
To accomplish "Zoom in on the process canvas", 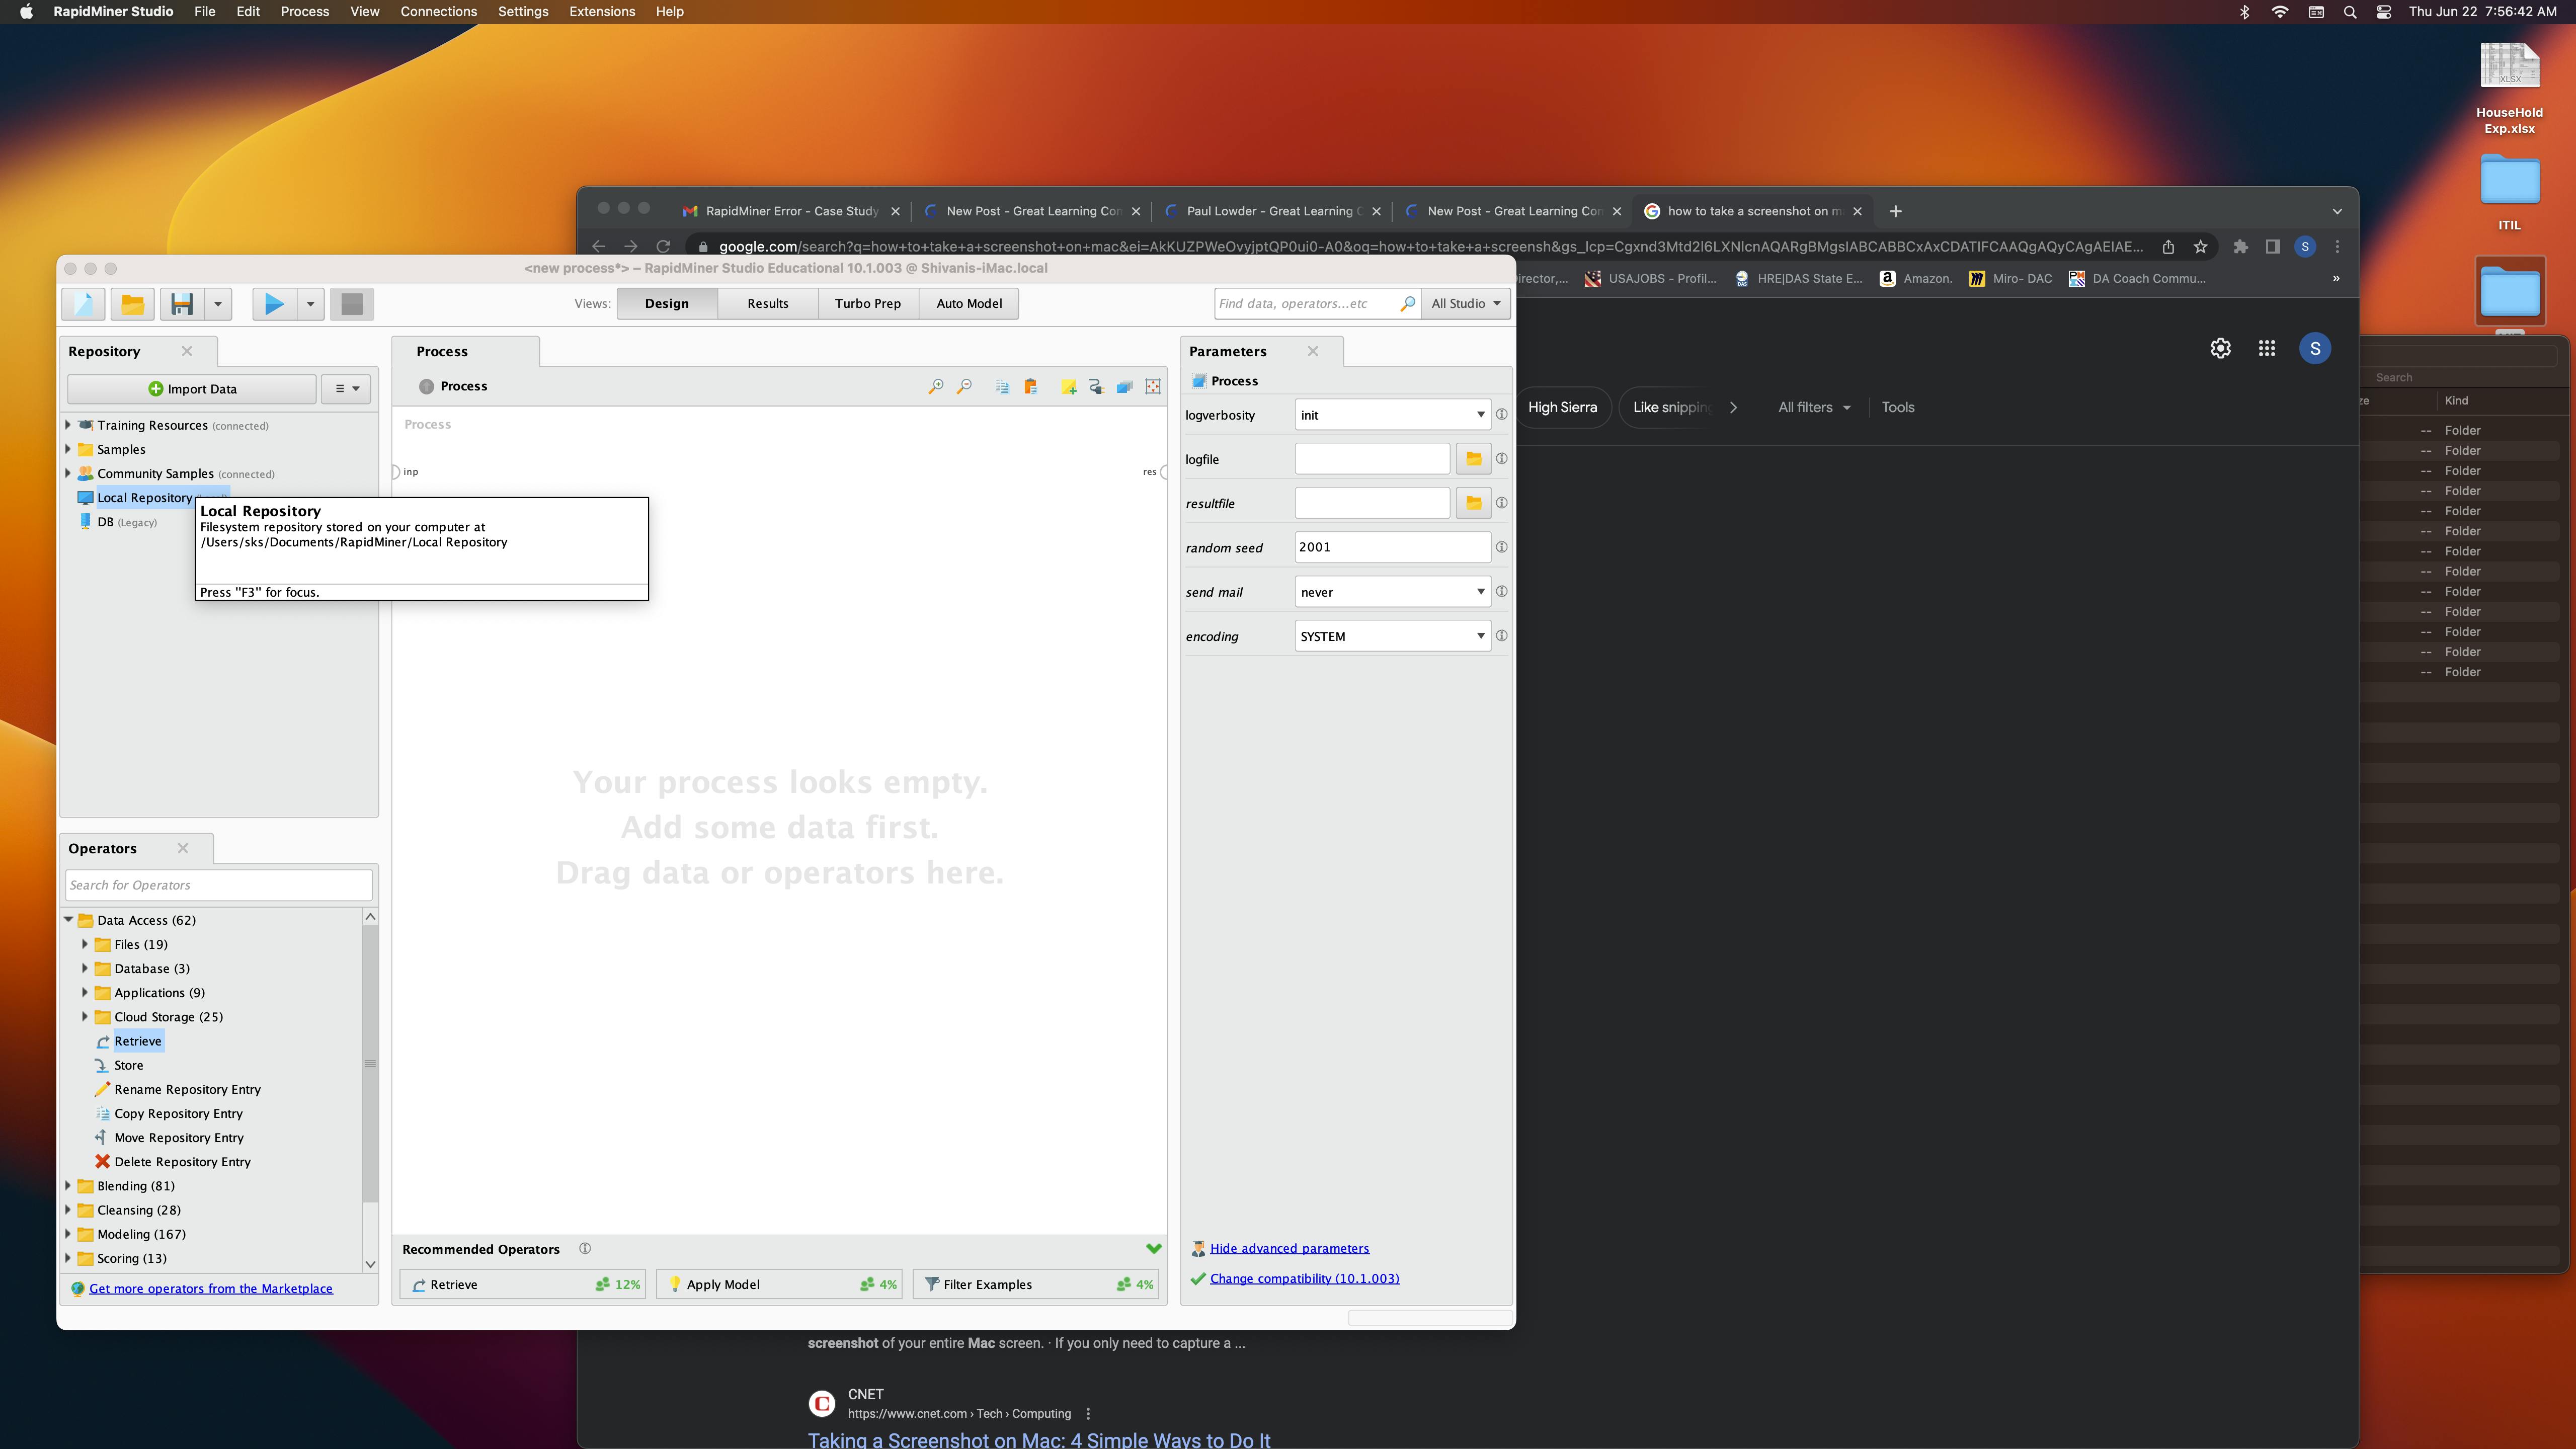I will point(935,387).
